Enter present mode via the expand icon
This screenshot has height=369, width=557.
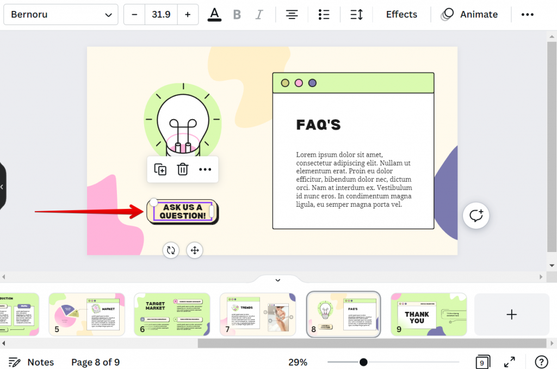point(509,361)
